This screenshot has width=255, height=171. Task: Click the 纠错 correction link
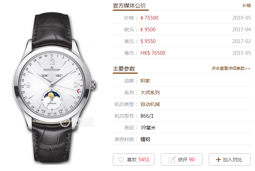tap(246, 6)
